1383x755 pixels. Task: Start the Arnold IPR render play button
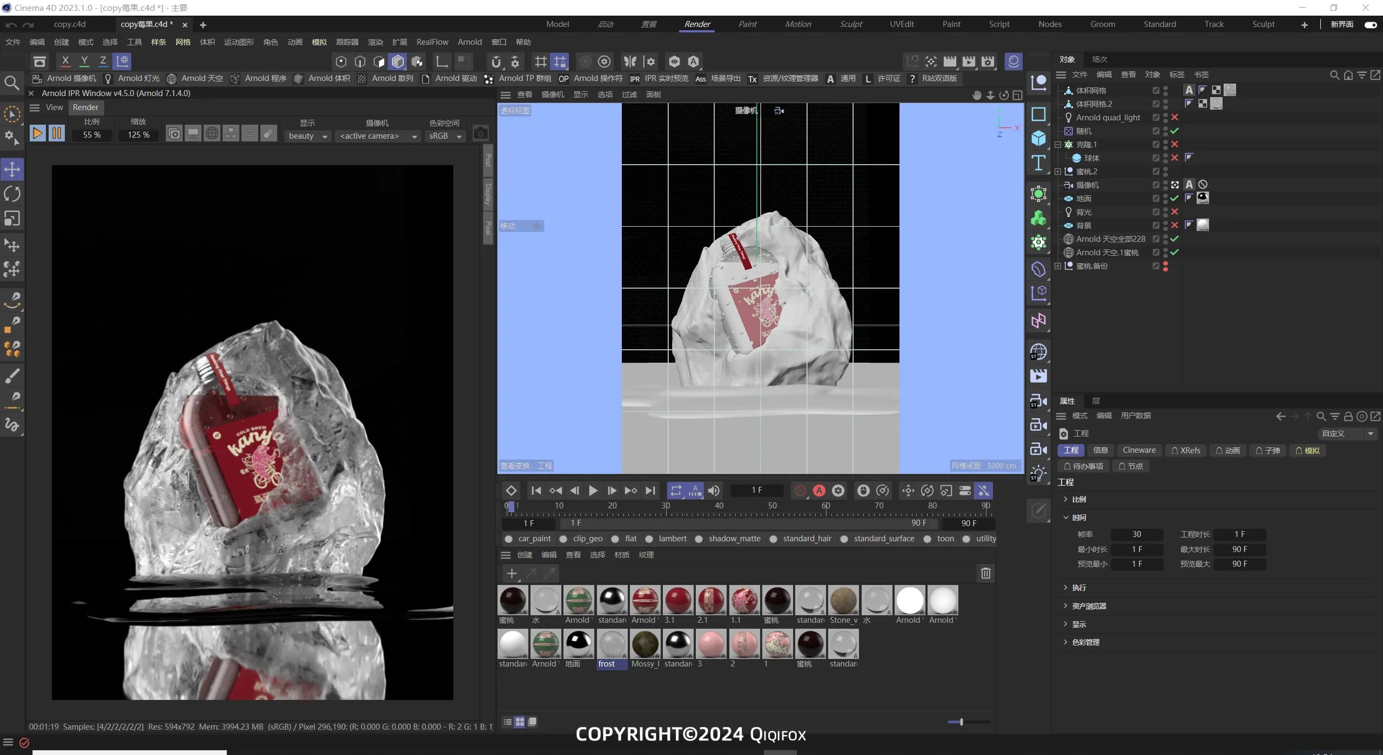(x=37, y=133)
